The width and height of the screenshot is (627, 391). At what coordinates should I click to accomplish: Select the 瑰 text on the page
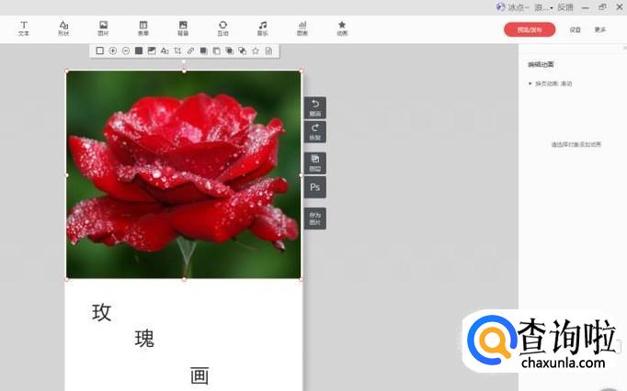(144, 339)
